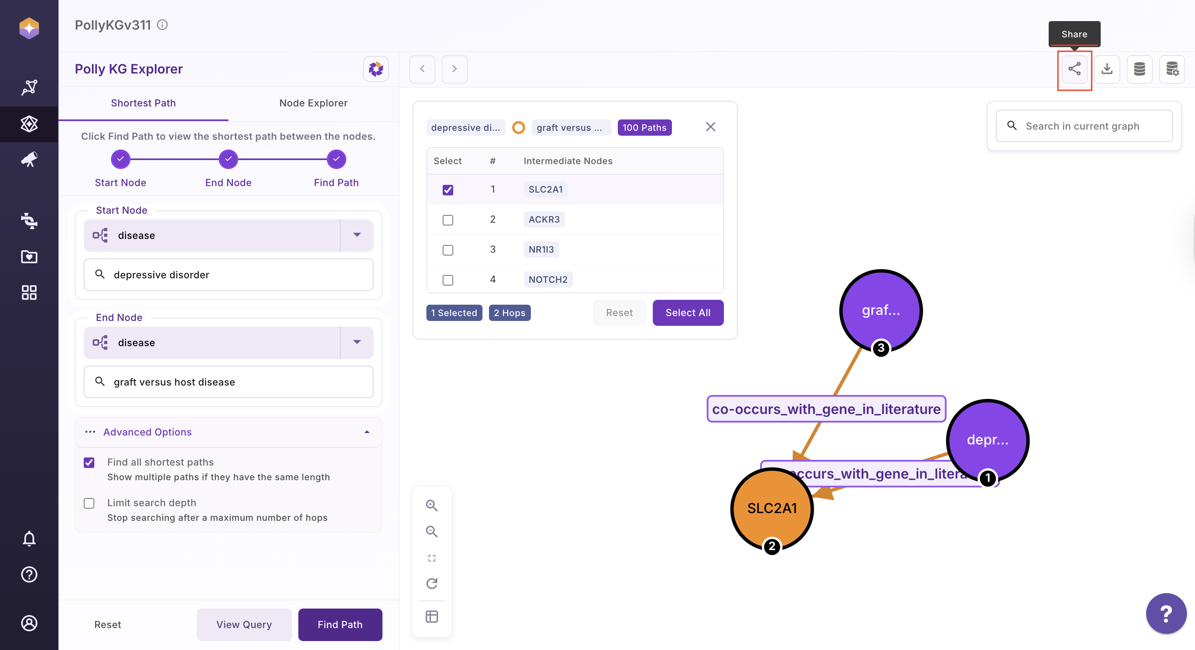Click the download graph icon
This screenshot has width=1195, height=650.
click(1107, 69)
